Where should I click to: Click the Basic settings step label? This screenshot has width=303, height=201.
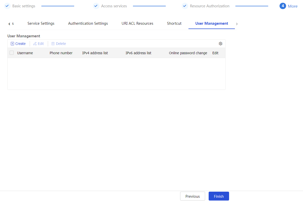24,6
